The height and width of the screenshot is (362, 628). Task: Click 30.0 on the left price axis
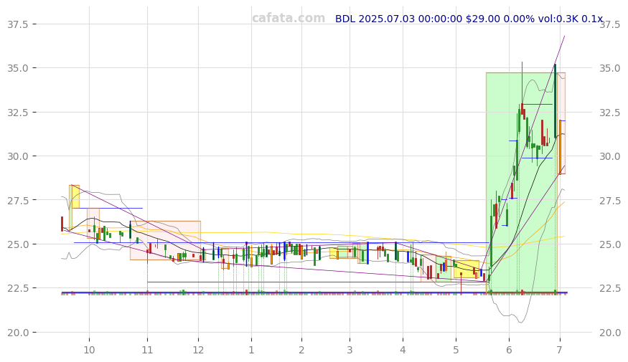click(x=18, y=156)
